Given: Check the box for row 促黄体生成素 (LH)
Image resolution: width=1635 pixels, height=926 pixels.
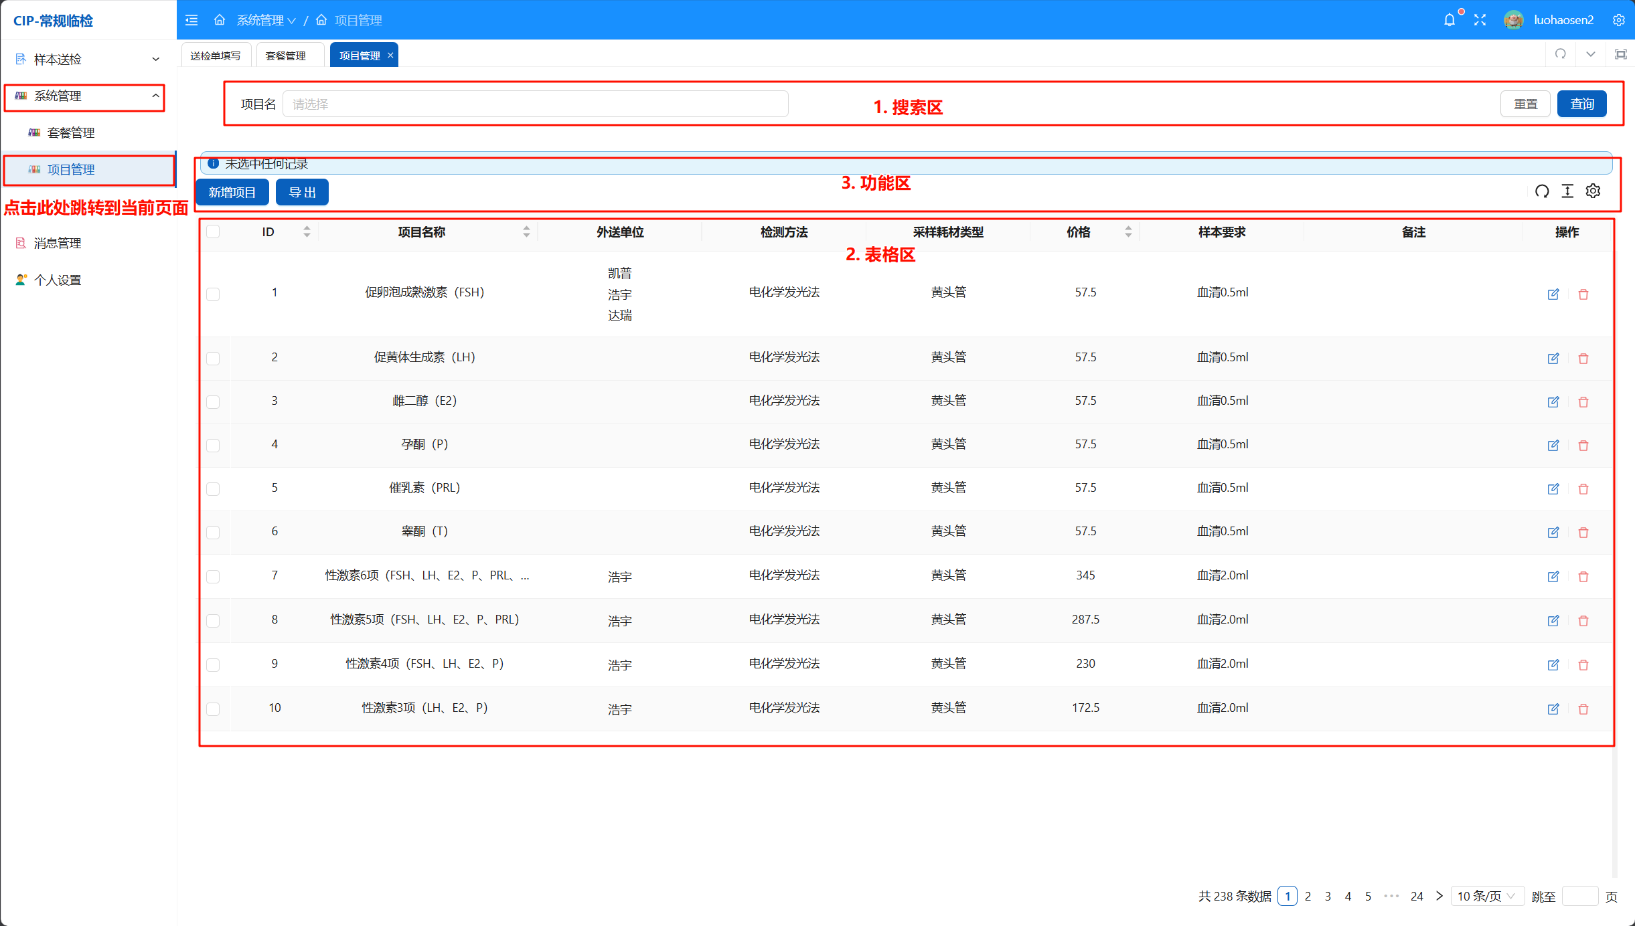Looking at the screenshot, I should click(213, 359).
